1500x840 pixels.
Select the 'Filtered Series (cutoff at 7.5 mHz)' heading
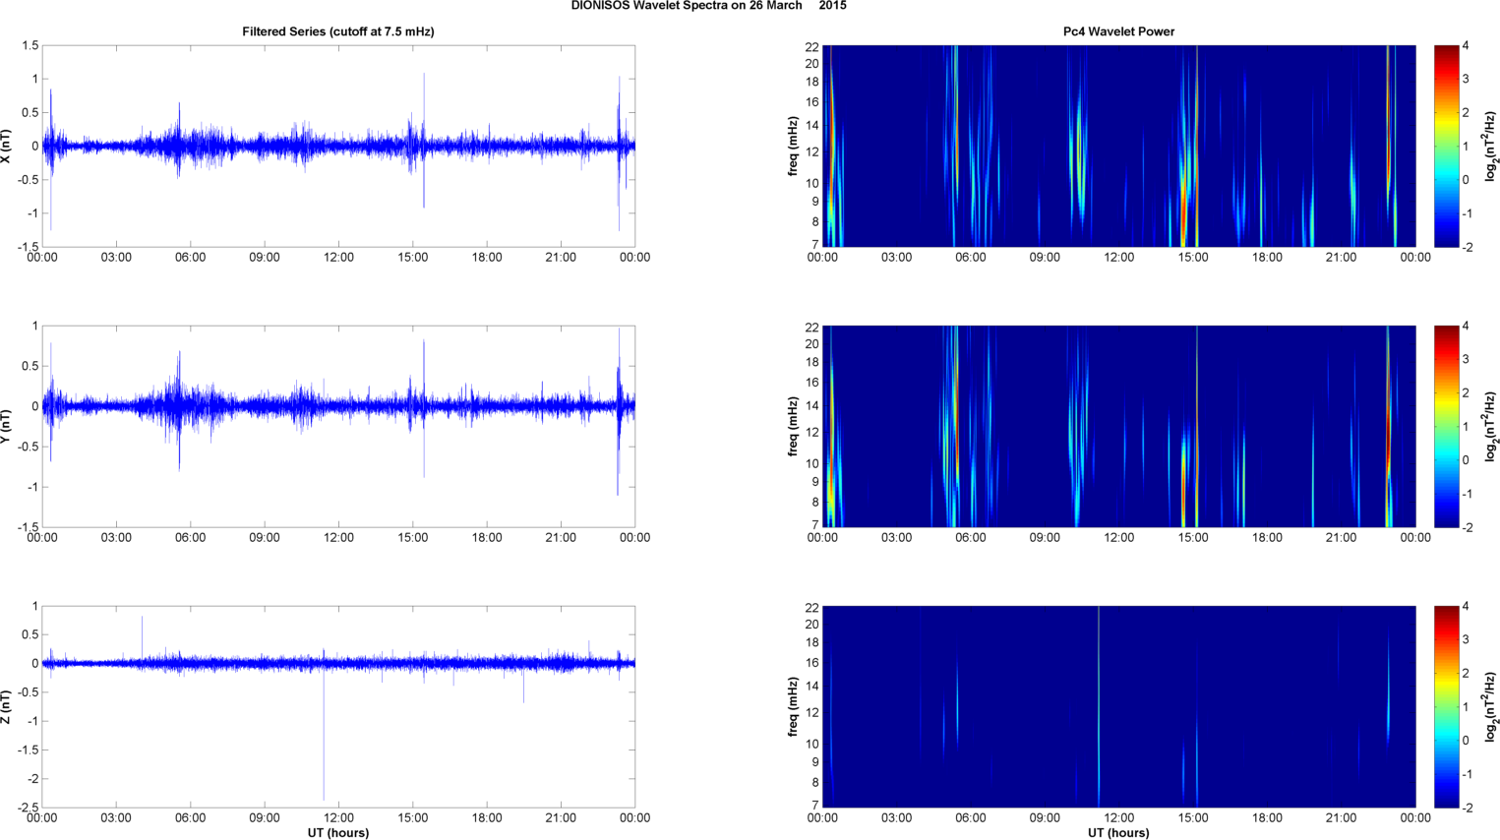click(x=338, y=31)
